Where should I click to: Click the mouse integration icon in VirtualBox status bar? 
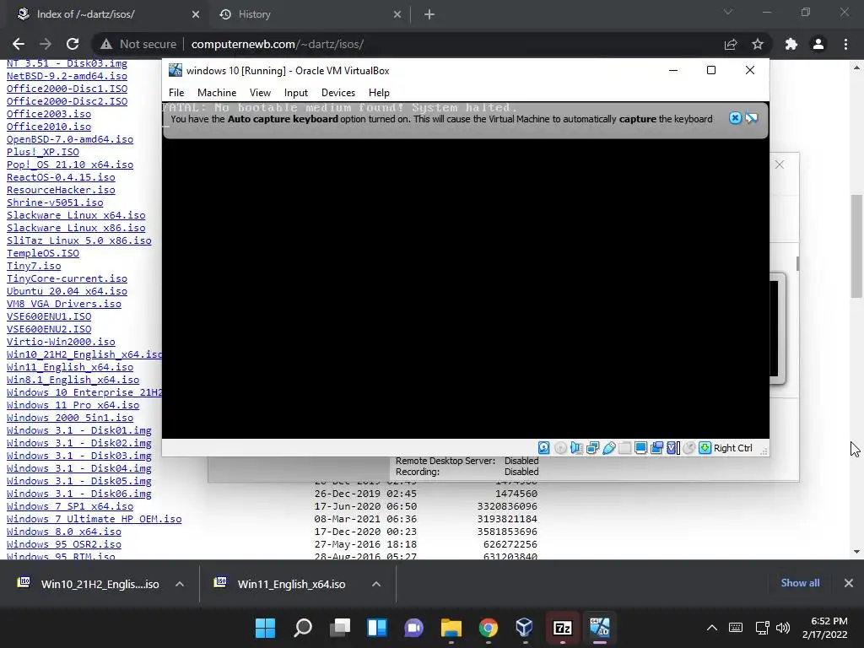[x=688, y=448]
